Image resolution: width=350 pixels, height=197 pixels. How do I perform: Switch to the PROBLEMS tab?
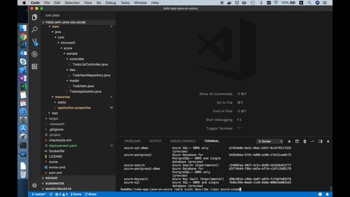pos(132,141)
